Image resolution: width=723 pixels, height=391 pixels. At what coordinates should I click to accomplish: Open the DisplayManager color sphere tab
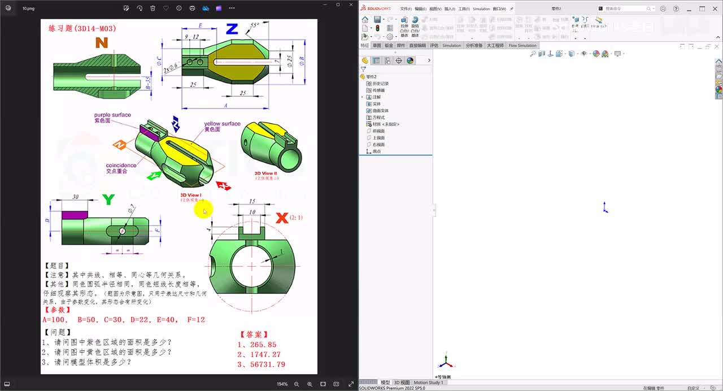[x=410, y=60]
